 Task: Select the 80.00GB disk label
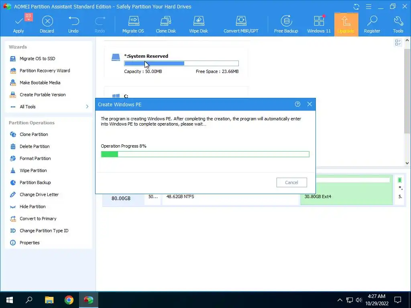(121, 199)
